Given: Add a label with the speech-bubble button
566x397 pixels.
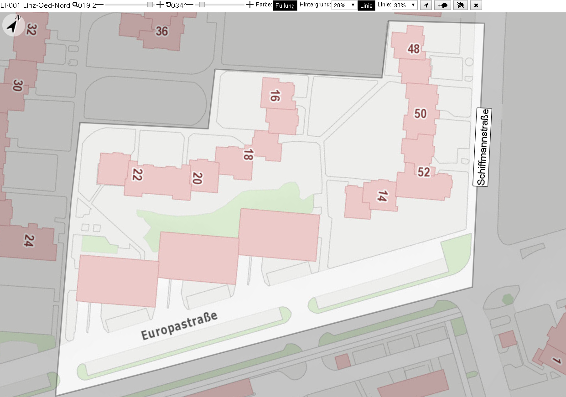Looking at the screenshot, I should coord(443,5).
